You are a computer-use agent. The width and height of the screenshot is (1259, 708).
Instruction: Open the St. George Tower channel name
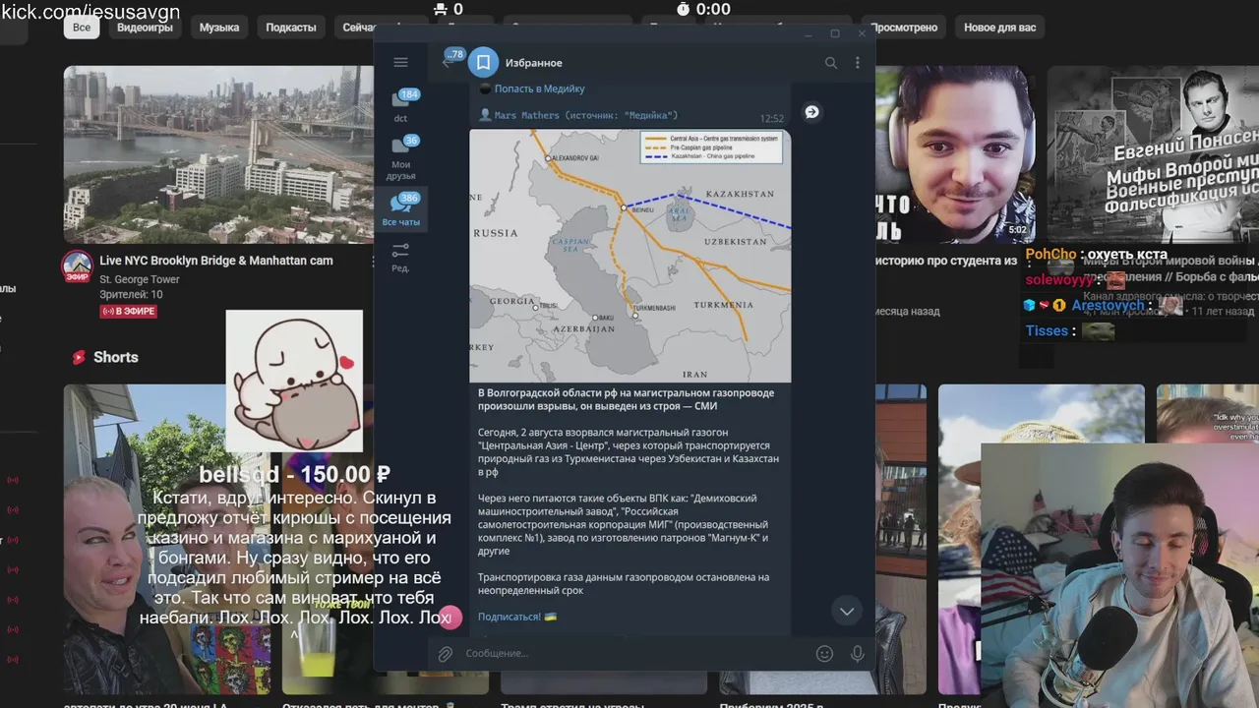click(140, 279)
